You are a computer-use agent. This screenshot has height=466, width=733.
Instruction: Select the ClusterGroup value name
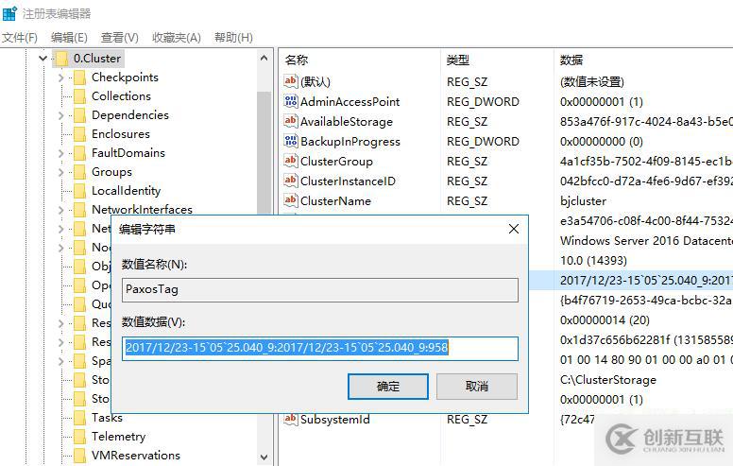(x=336, y=162)
